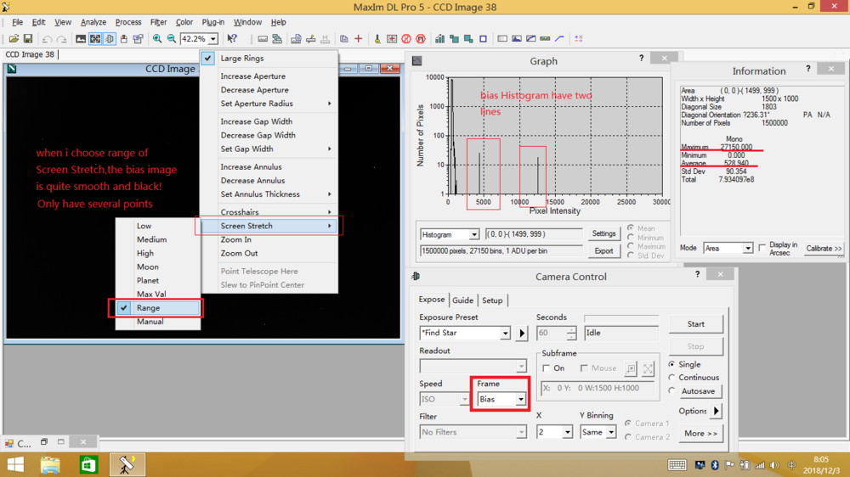
Task: Click the Export button in Graph
Action: pos(603,251)
